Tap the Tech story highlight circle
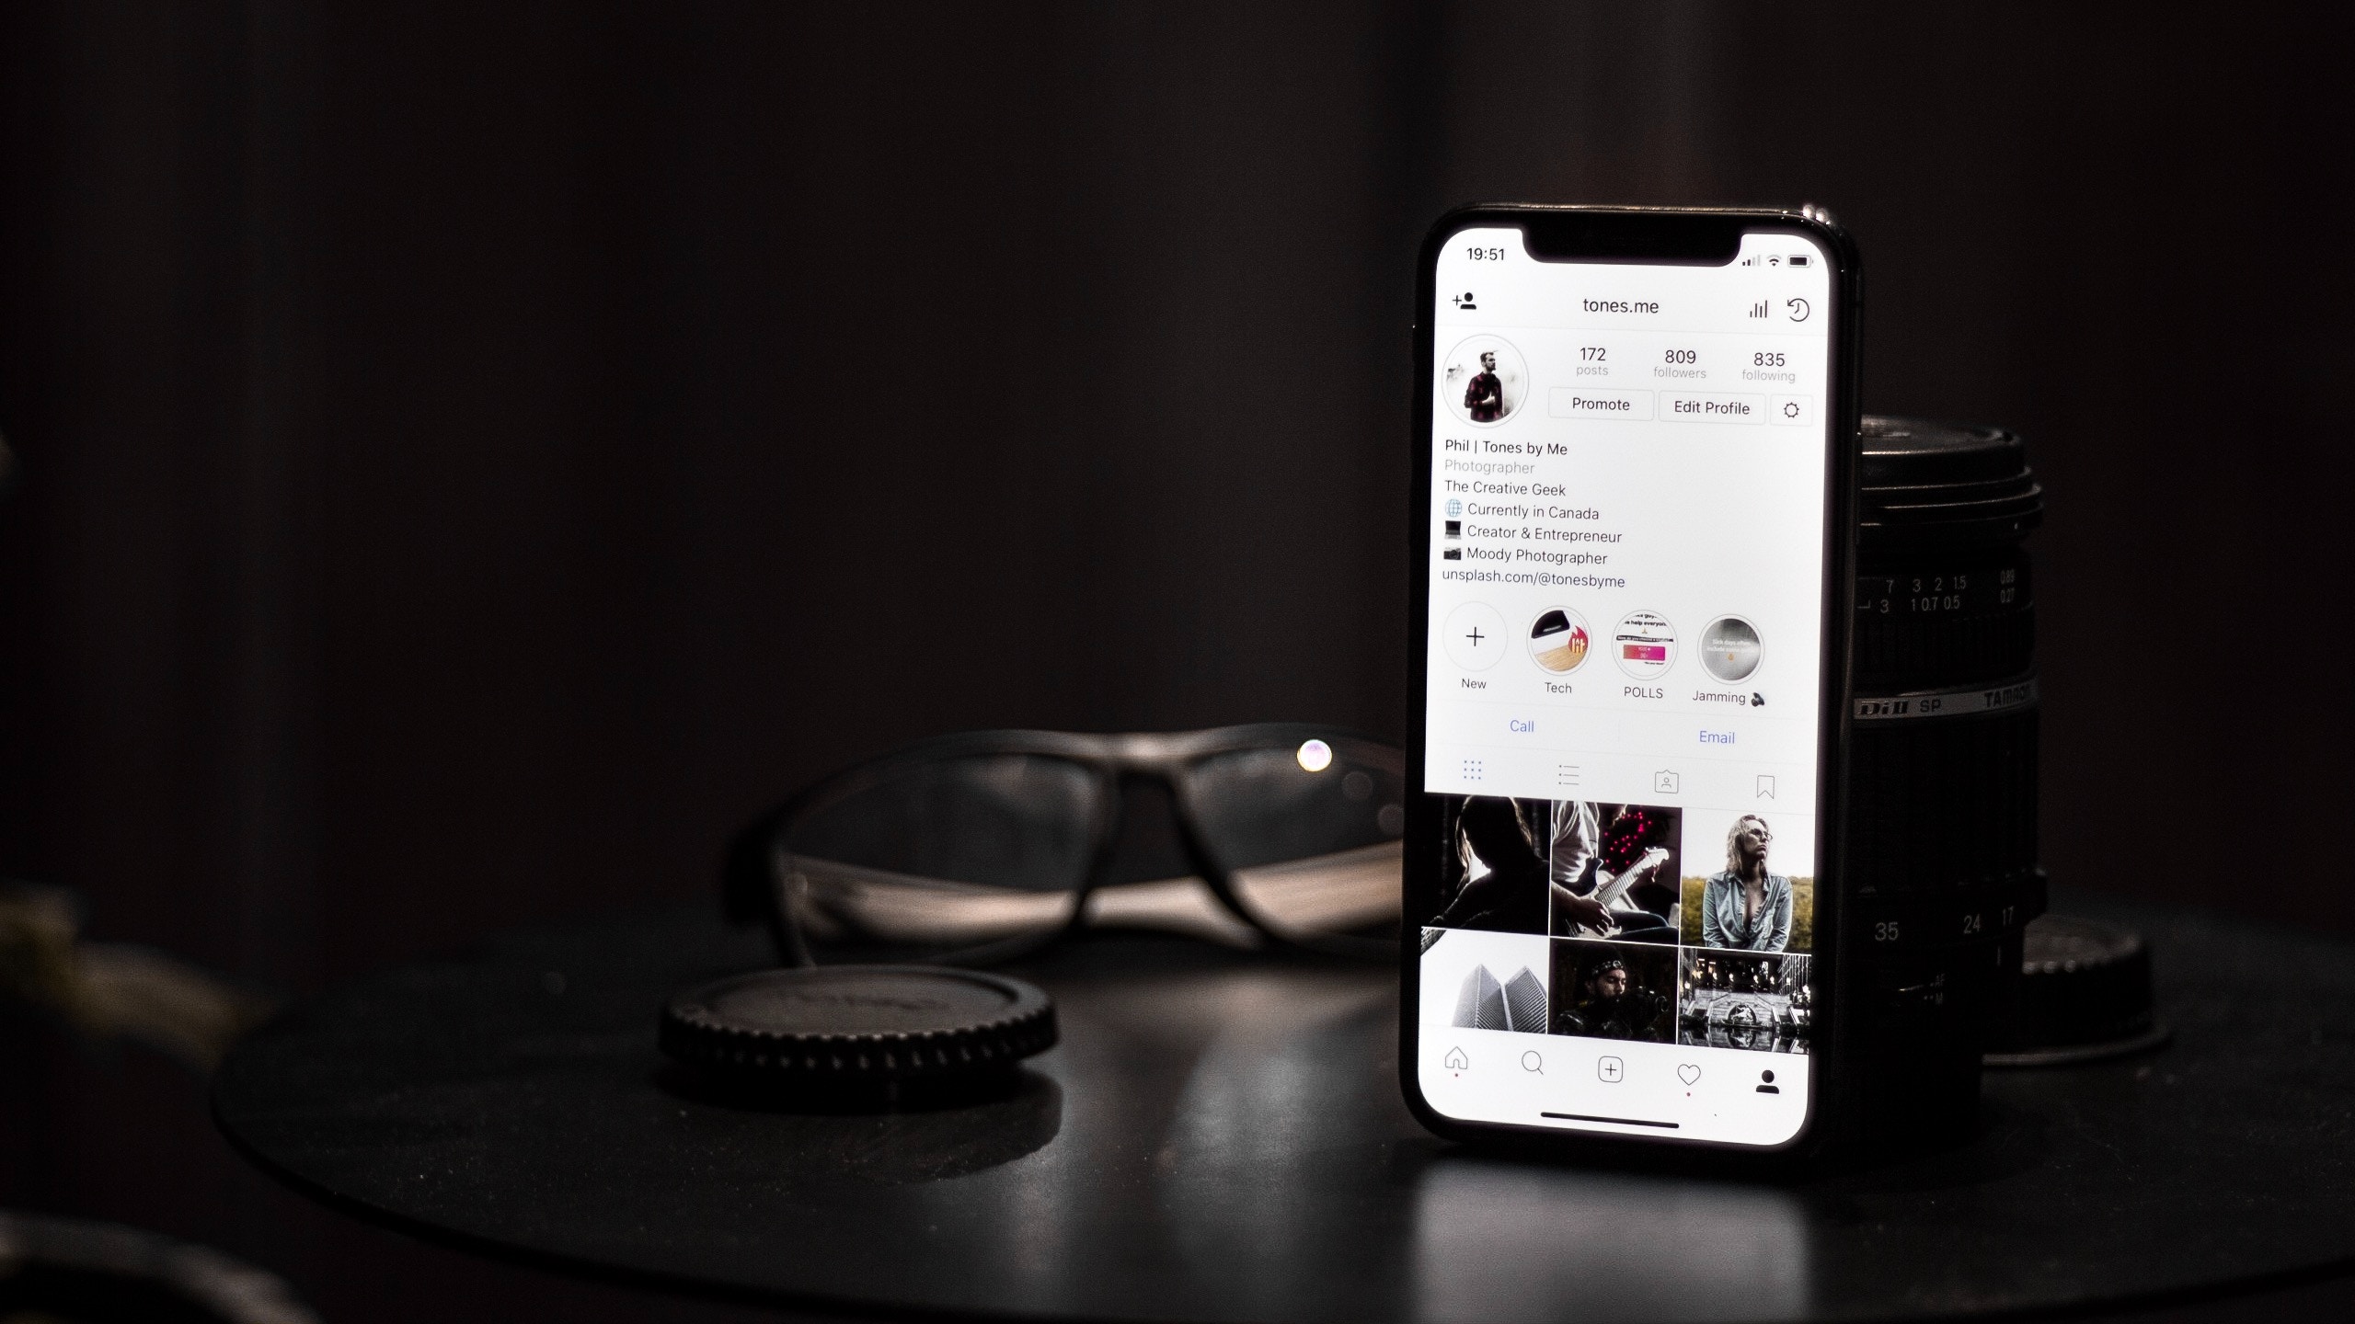2355x1324 pixels. pos(1557,642)
